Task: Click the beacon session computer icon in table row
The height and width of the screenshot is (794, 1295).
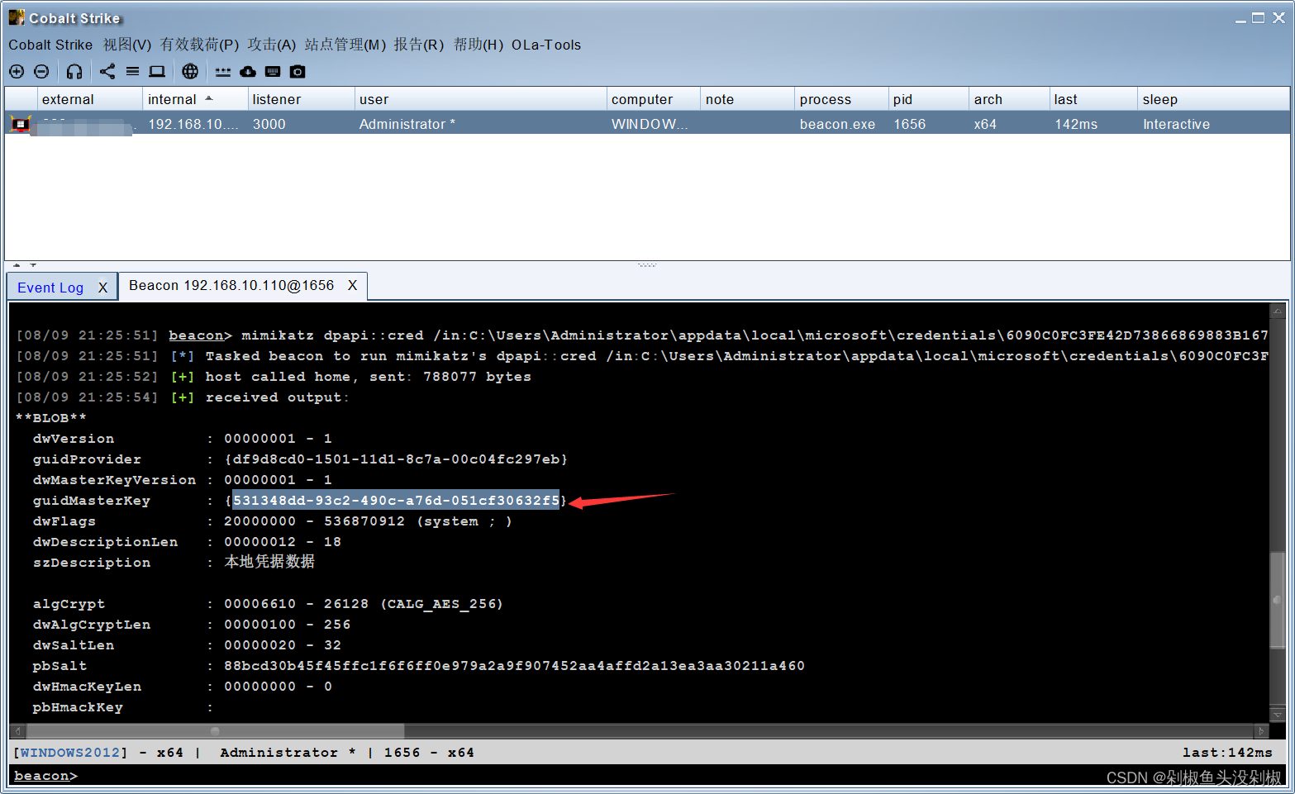Action: 20,124
